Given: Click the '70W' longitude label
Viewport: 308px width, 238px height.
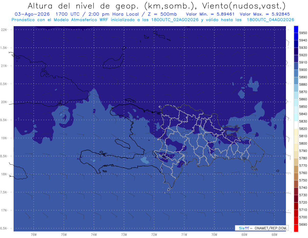Looking at the screenshot, I should pos(214,235).
